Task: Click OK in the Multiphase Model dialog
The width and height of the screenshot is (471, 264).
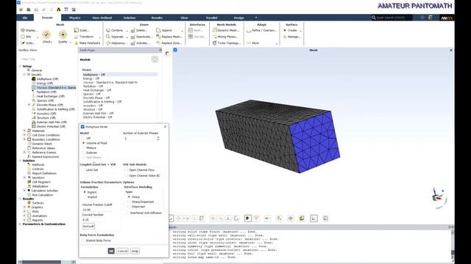Action: coord(111,251)
